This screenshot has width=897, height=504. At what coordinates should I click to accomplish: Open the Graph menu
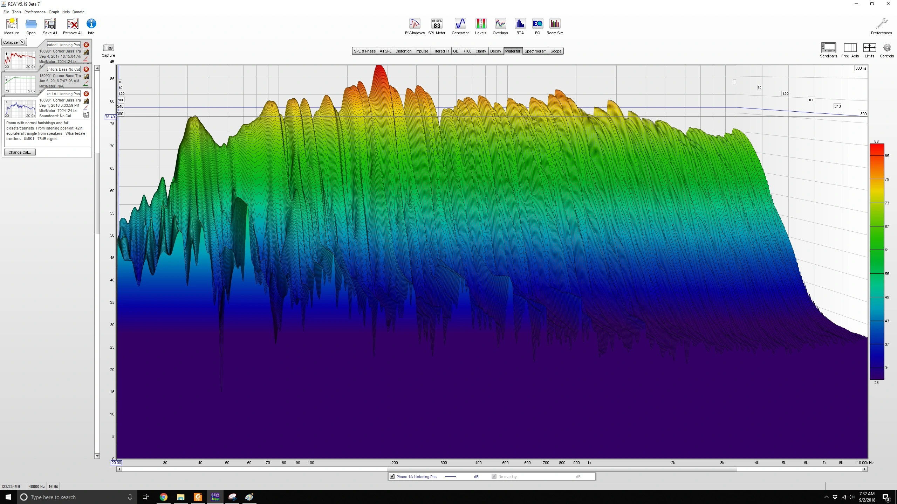pos(54,12)
